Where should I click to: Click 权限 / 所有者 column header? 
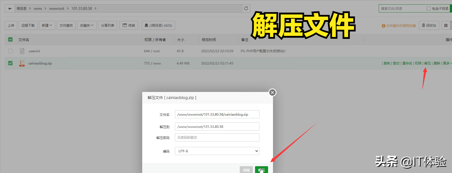(155, 40)
